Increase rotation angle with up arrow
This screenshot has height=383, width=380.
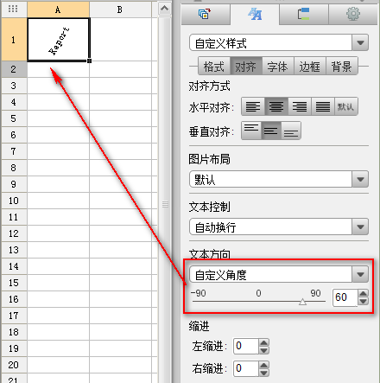click(363, 293)
